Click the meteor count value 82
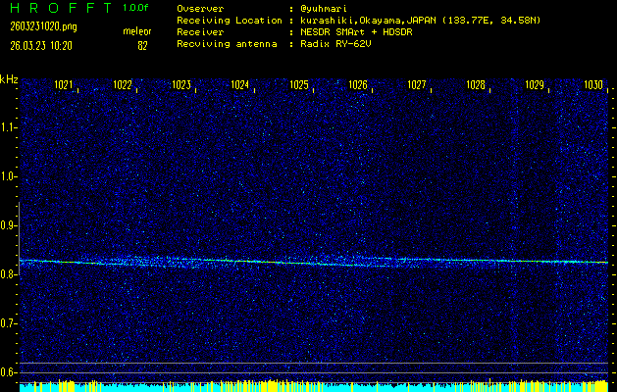This screenshot has width=617, height=392. click(x=143, y=45)
